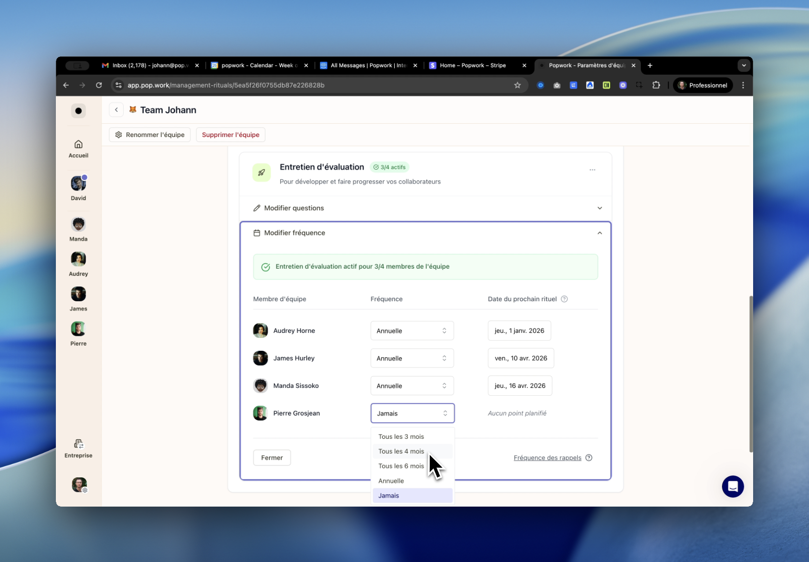Select Jamais in the dropdown list
Screen dimensions: 809x562
point(412,496)
